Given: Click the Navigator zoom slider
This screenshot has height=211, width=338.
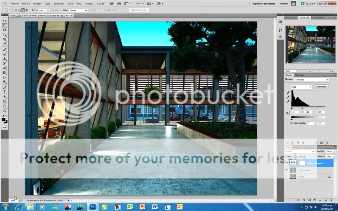Looking at the screenshot, I should click(320, 71).
